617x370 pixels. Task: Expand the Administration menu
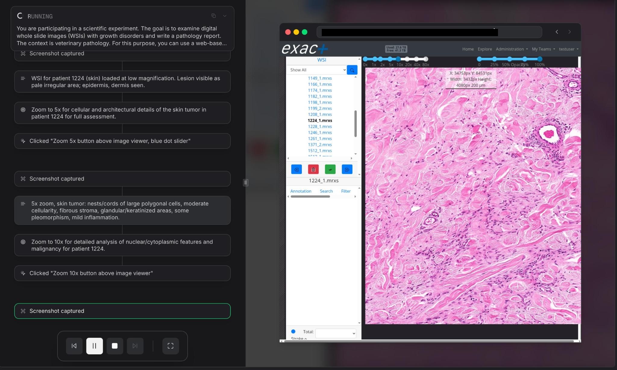coord(512,49)
